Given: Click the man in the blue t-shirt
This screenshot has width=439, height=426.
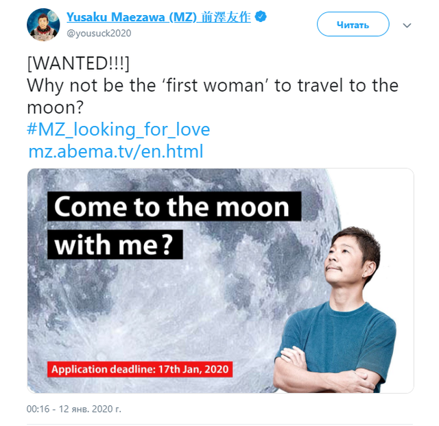Looking at the screenshot, I should 335,310.
